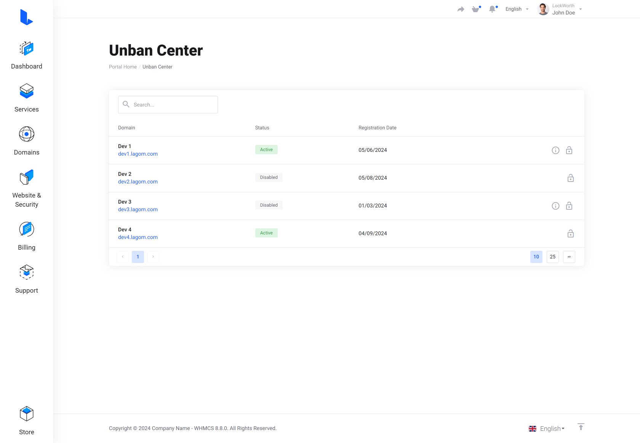Go to Portal Home breadcrumb

123,67
